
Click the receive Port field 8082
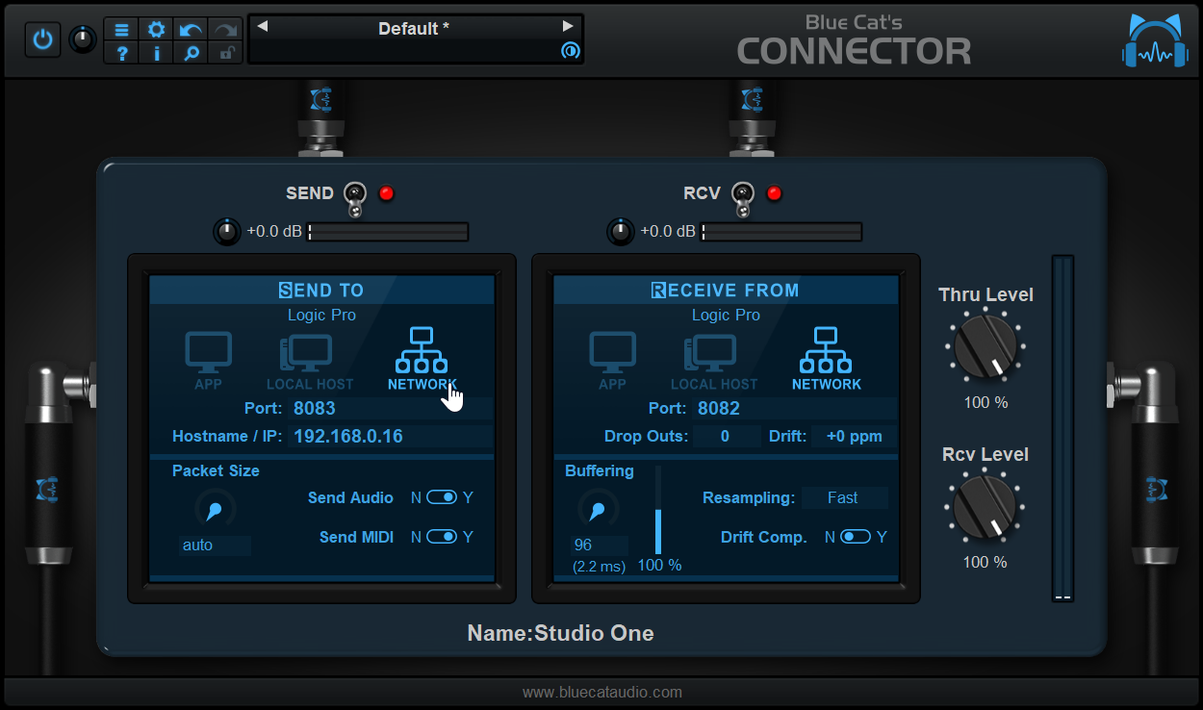coord(795,408)
